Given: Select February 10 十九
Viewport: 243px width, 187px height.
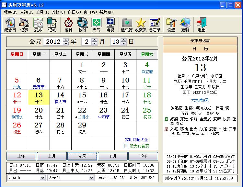Looking at the screenshot, I should pyautogui.click(x=125, y=82).
